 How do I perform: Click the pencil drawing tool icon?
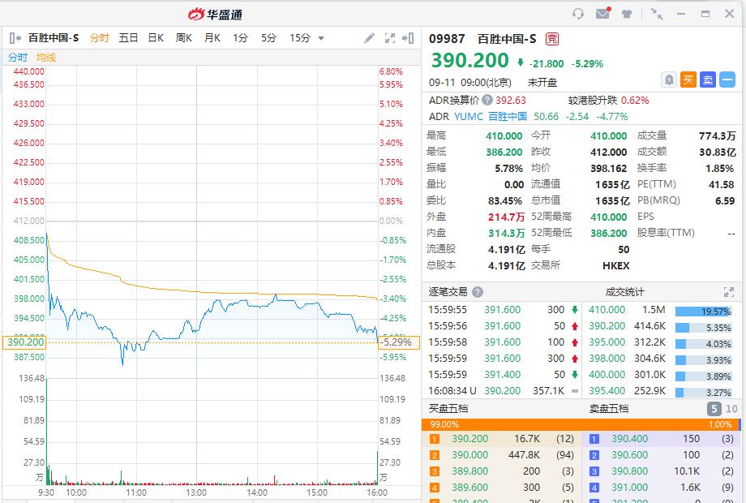[x=370, y=38]
